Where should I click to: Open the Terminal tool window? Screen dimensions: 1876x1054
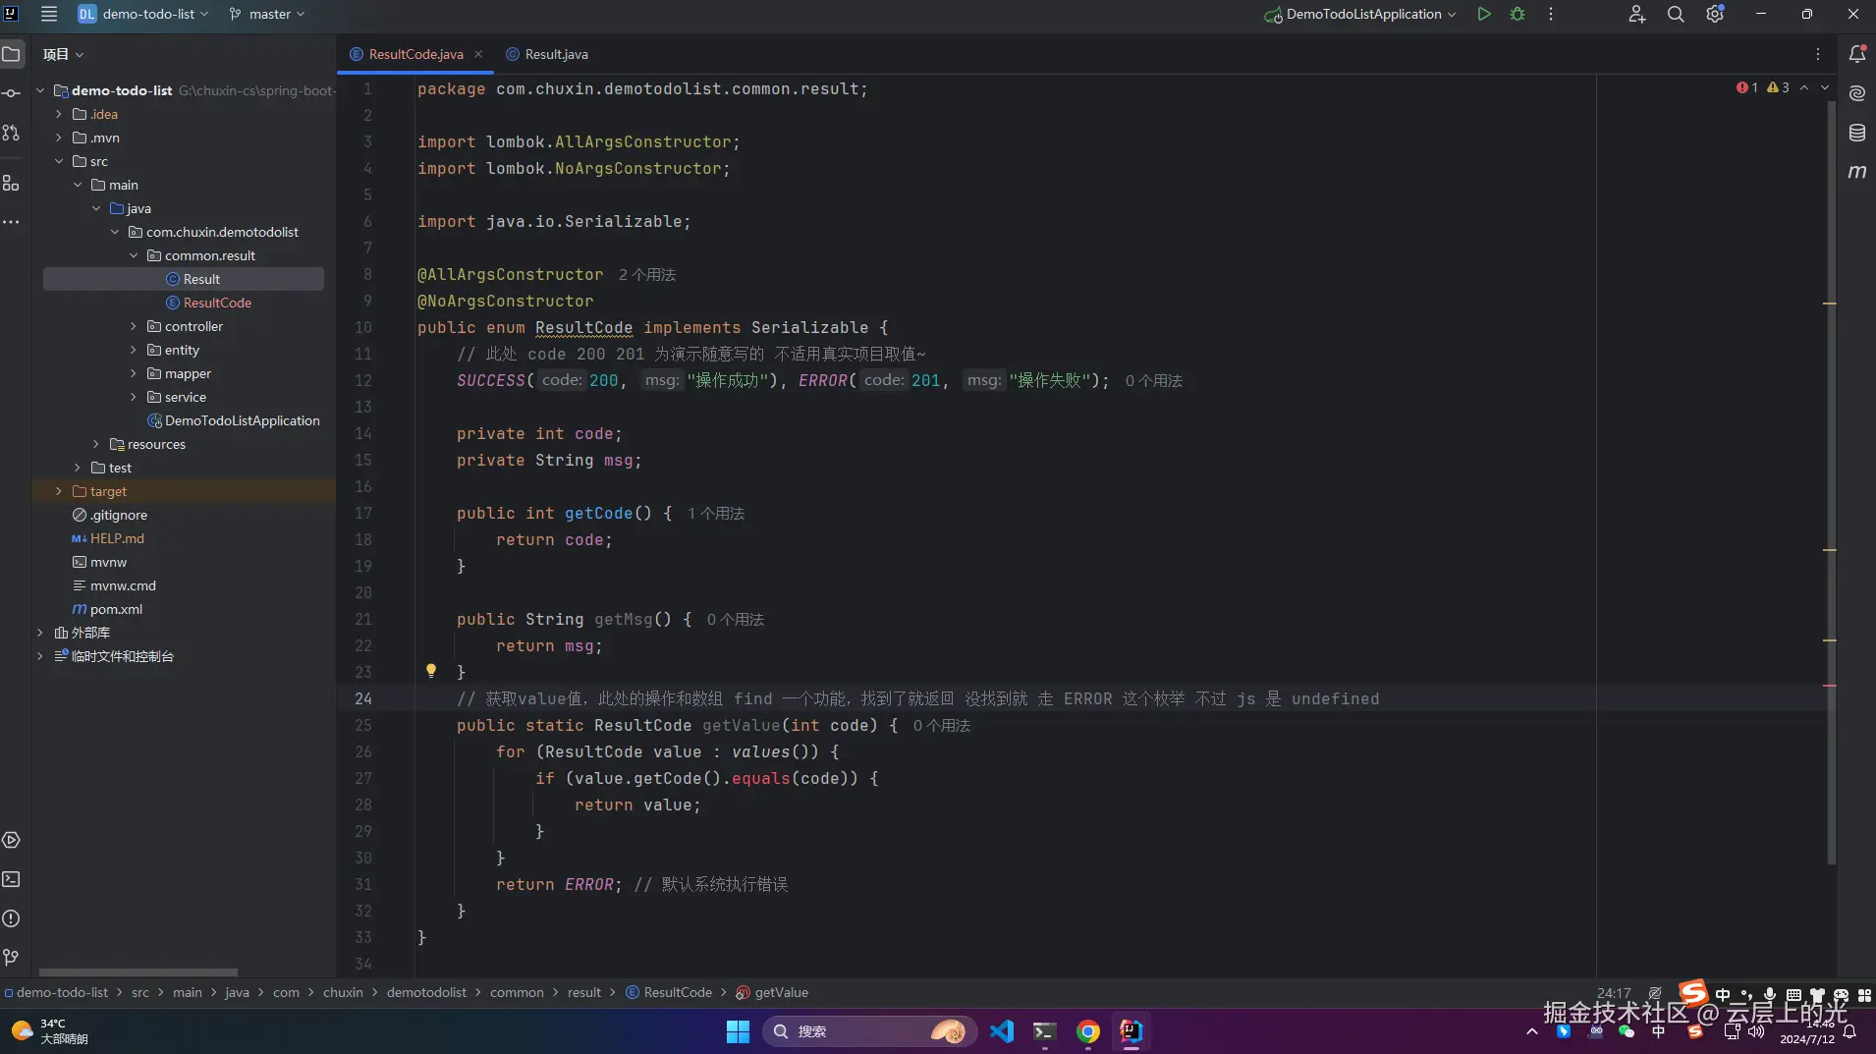(12, 879)
